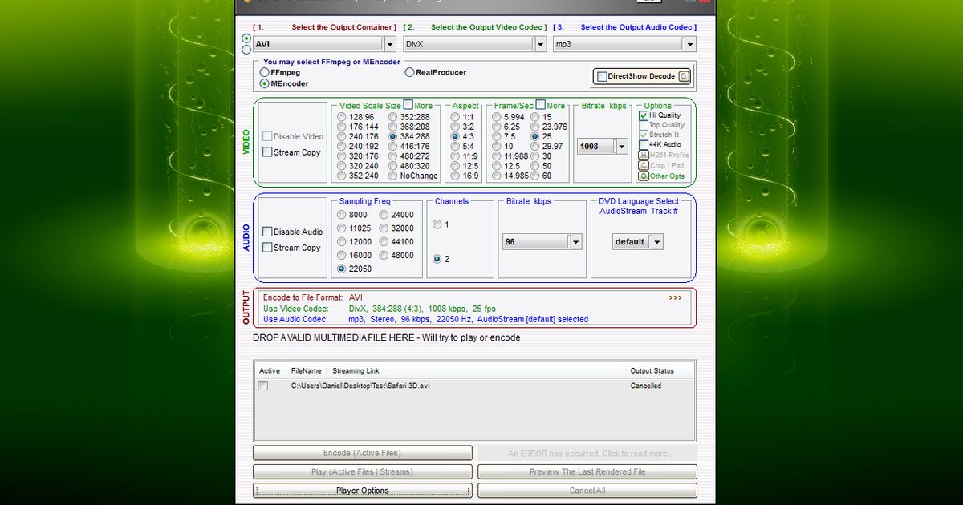963x505 pixels.
Task: Click 'Select the Output Video Codec' label
Action: click(x=486, y=27)
